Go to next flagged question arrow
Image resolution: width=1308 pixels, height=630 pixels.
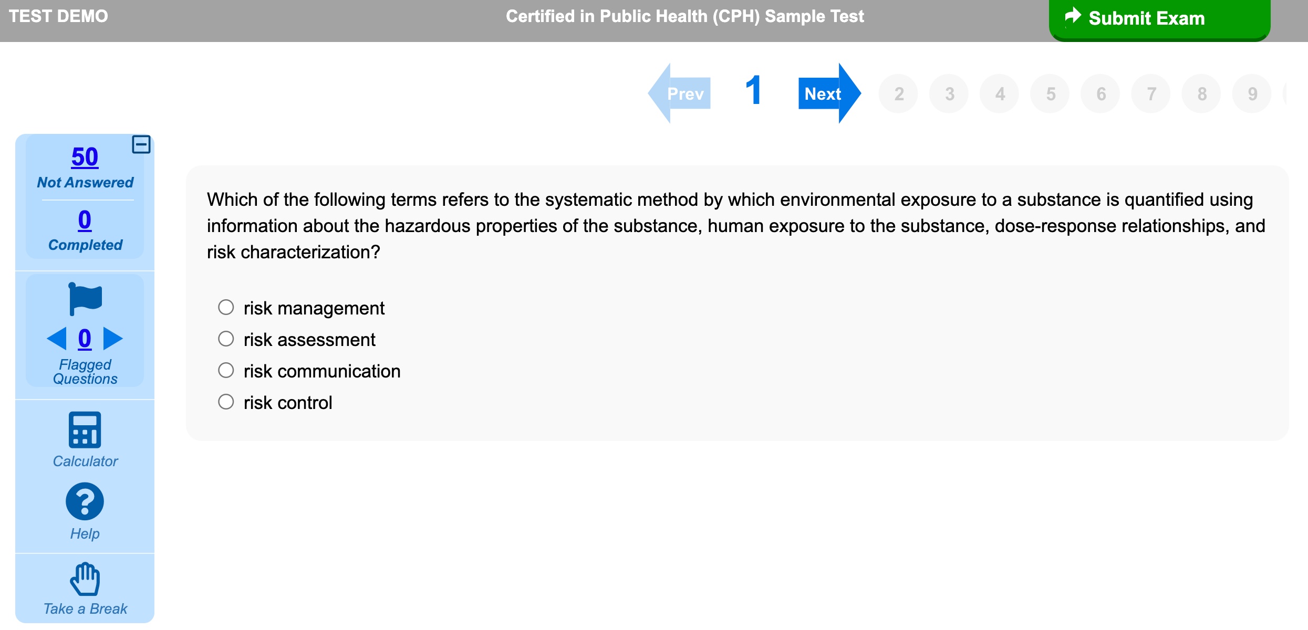pos(113,339)
